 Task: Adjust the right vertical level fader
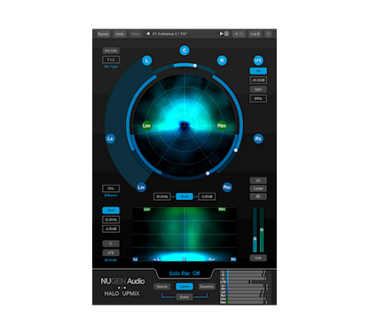coord(262,230)
